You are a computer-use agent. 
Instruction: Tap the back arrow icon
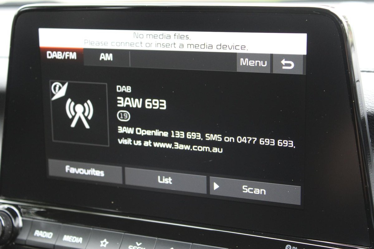[287, 64]
